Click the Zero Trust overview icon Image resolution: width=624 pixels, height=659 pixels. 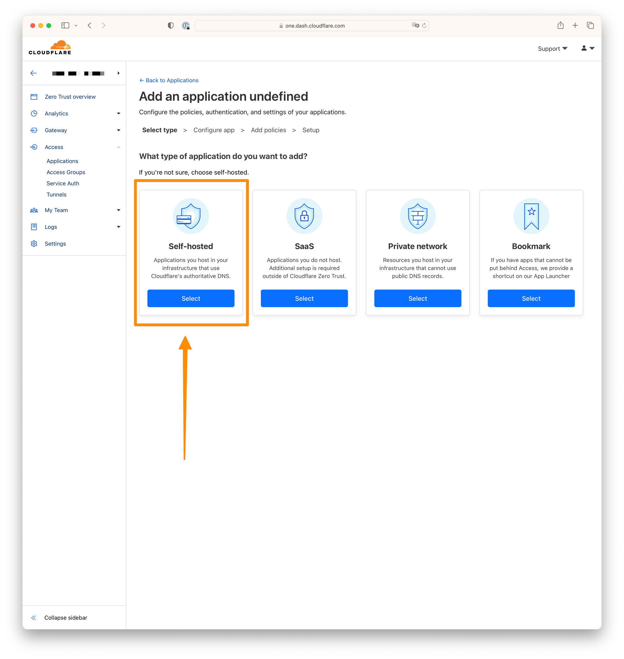pyautogui.click(x=34, y=97)
